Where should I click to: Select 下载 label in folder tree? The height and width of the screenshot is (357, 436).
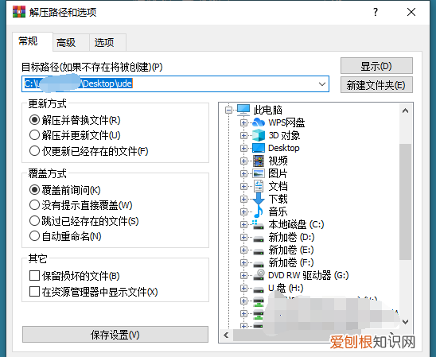pyautogui.click(x=278, y=199)
